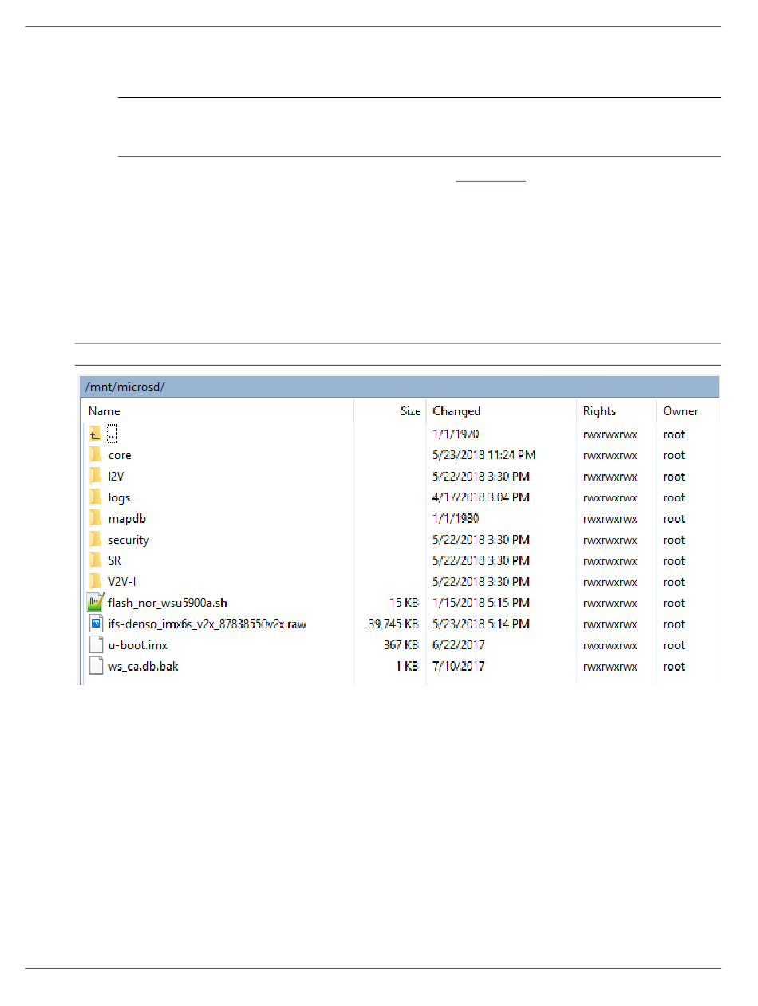Screen dimensions: 758x1006
Task: Select the security folder icon
Action: [96, 540]
